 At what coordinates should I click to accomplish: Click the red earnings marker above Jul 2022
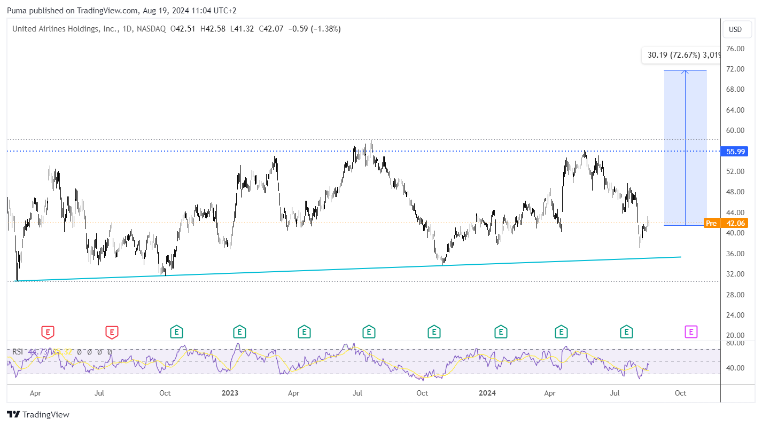[x=112, y=333]
